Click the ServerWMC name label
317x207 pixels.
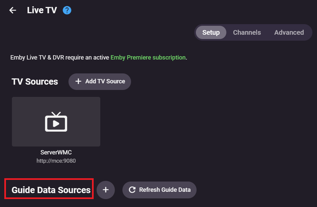(56, 153)
